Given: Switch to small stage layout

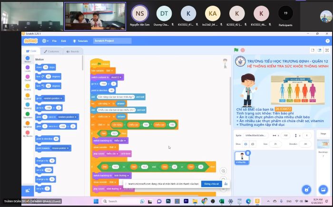Looking at the screenshot, I should (x=313, y=50).
